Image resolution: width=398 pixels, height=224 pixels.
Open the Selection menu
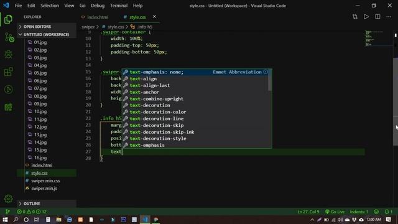pos(50,6)
